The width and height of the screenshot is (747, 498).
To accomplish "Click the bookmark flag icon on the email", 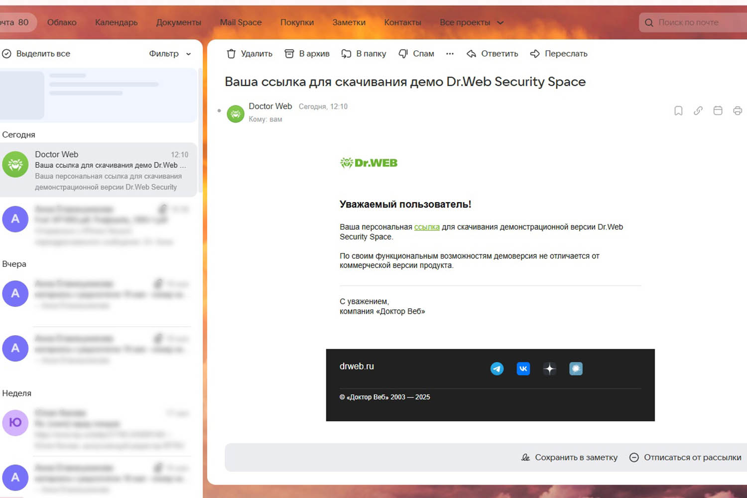I will (678, 111).
